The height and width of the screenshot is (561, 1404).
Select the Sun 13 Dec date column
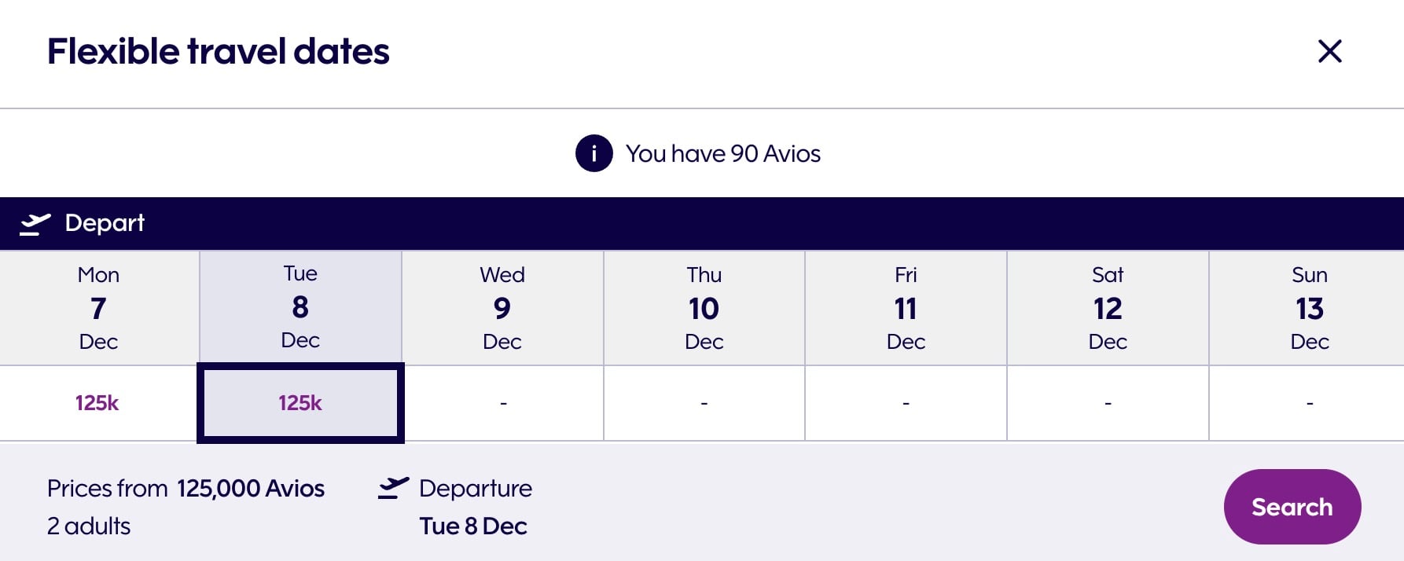1309,307
